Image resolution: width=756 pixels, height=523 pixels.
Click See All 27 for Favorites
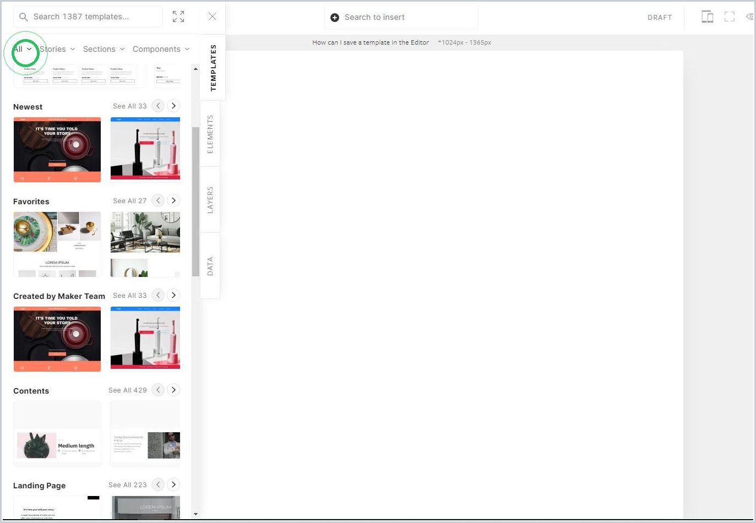click(x=130, y=201)
